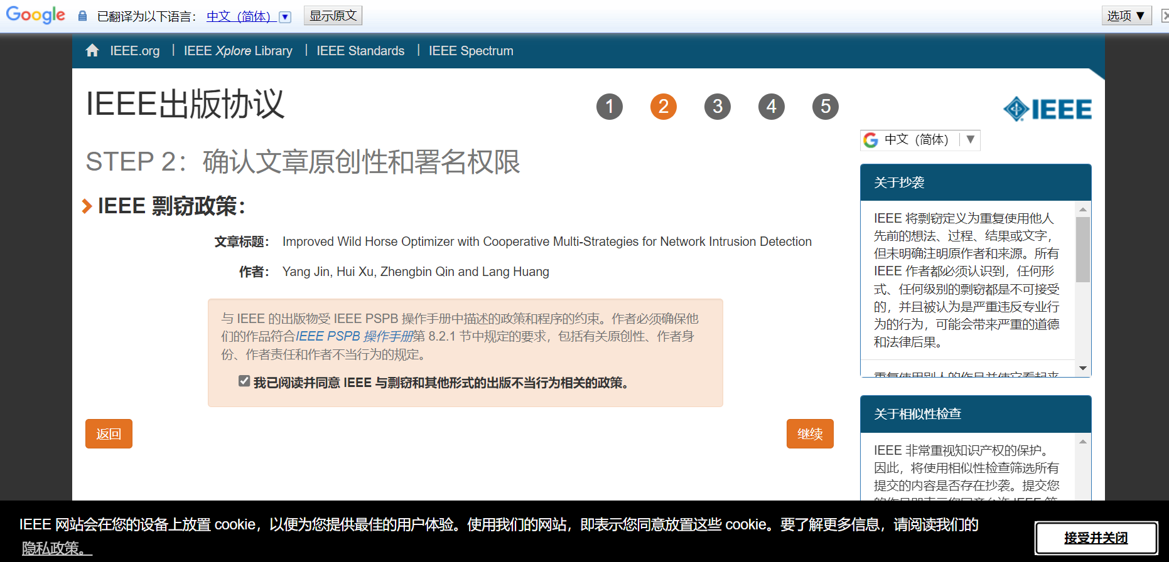Open the 隐私政策 privacy policy link

pyautogui.click(x=57, y=548)
